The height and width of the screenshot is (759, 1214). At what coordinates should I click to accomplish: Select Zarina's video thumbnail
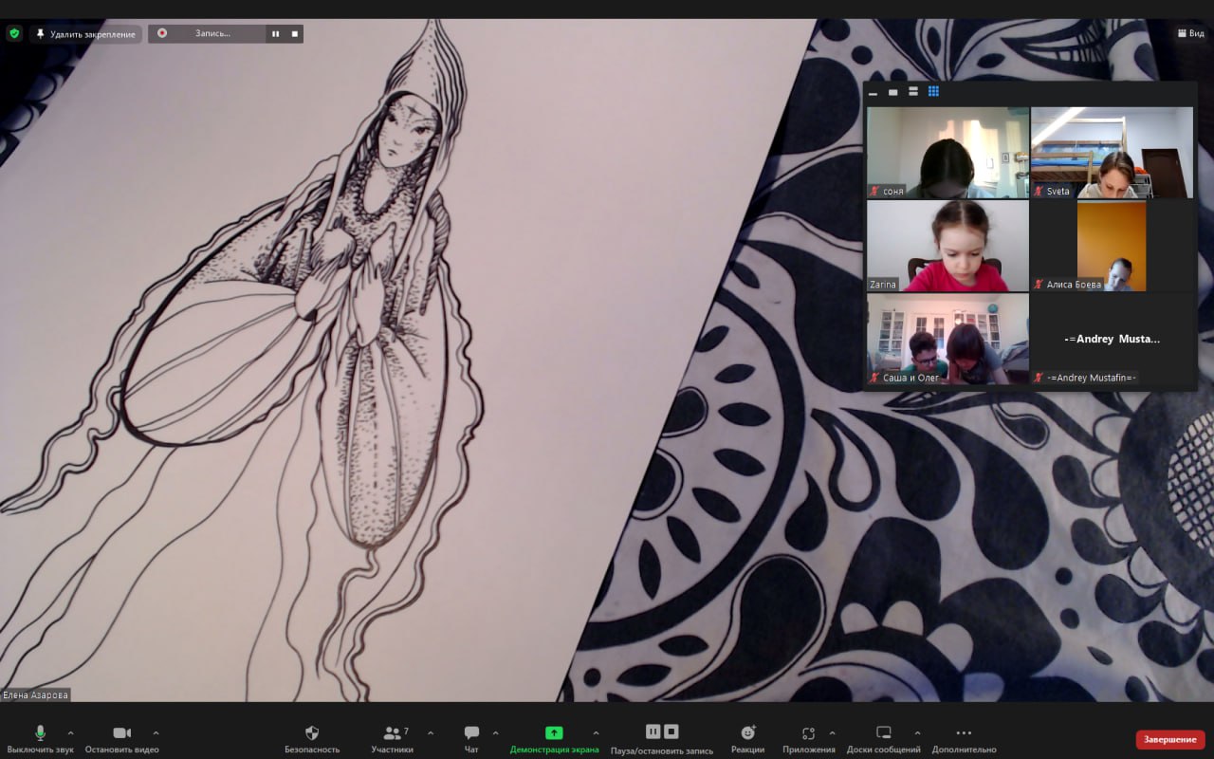tap(947, 246)
